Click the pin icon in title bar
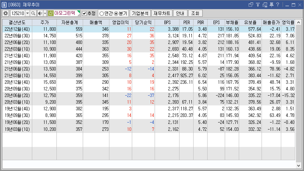 271,5
